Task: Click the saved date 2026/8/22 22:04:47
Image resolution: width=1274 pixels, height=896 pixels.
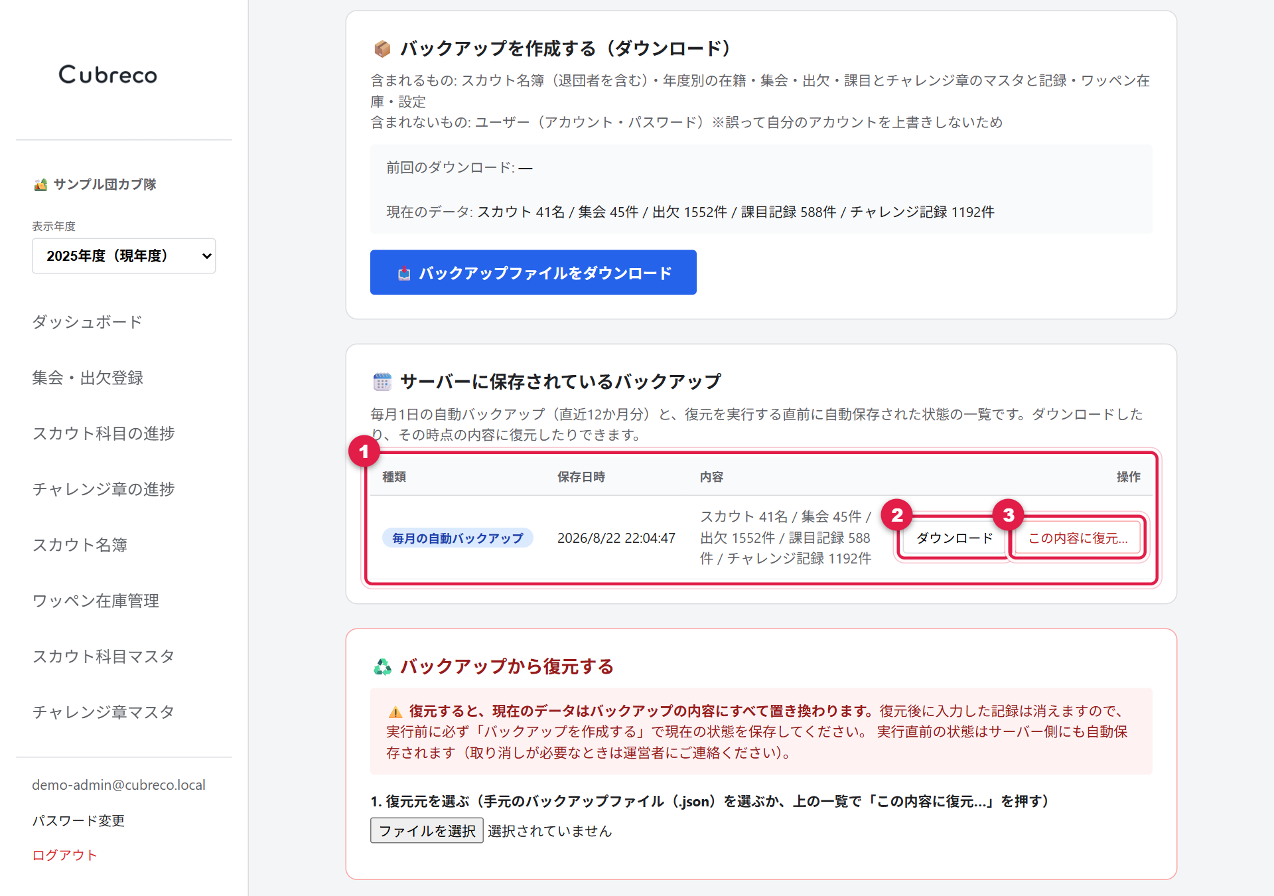Action: tap(616, 538)
